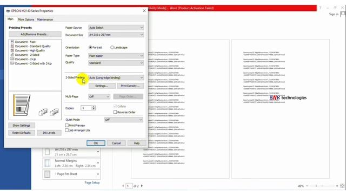
Task: Click the Copies number field
Action: 86,108
